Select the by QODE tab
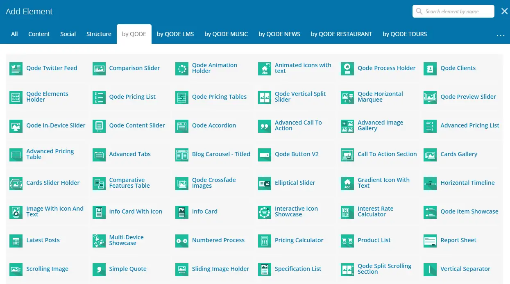The height and width of the screenshot is (284, 510). click(x=134, y=34)
